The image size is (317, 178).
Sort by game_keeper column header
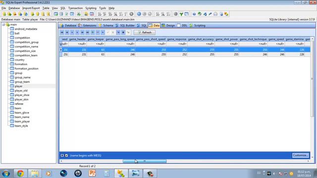96,39
